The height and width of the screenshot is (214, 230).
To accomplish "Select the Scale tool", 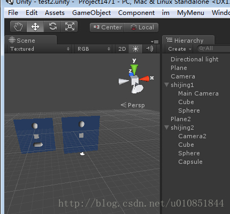I will point(70,27).
